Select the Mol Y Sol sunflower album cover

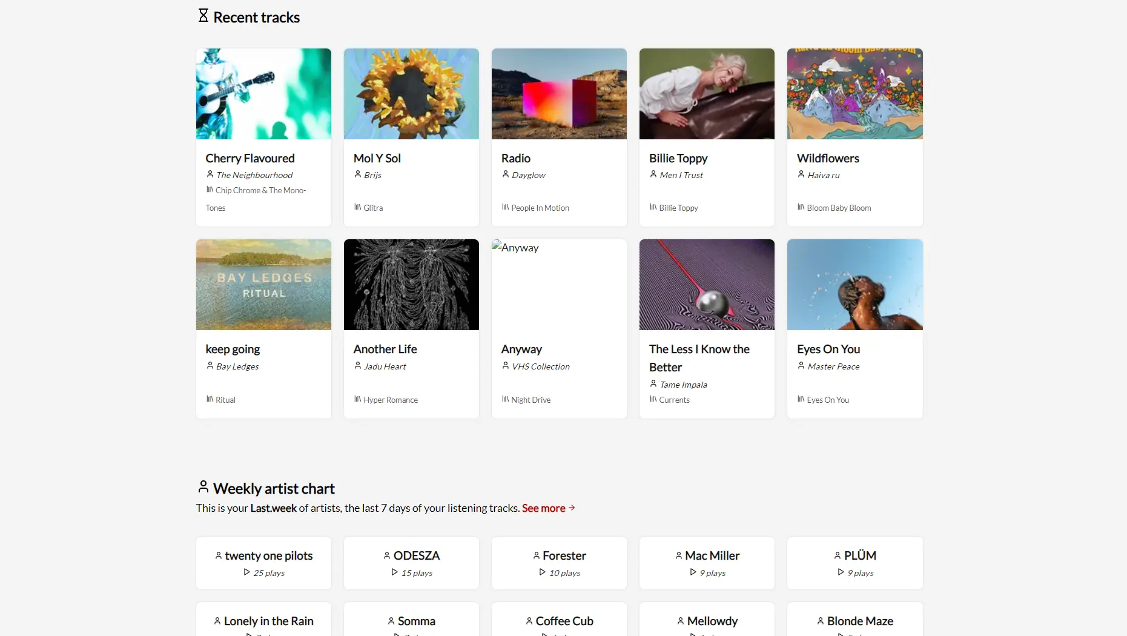tap(411, 94)
